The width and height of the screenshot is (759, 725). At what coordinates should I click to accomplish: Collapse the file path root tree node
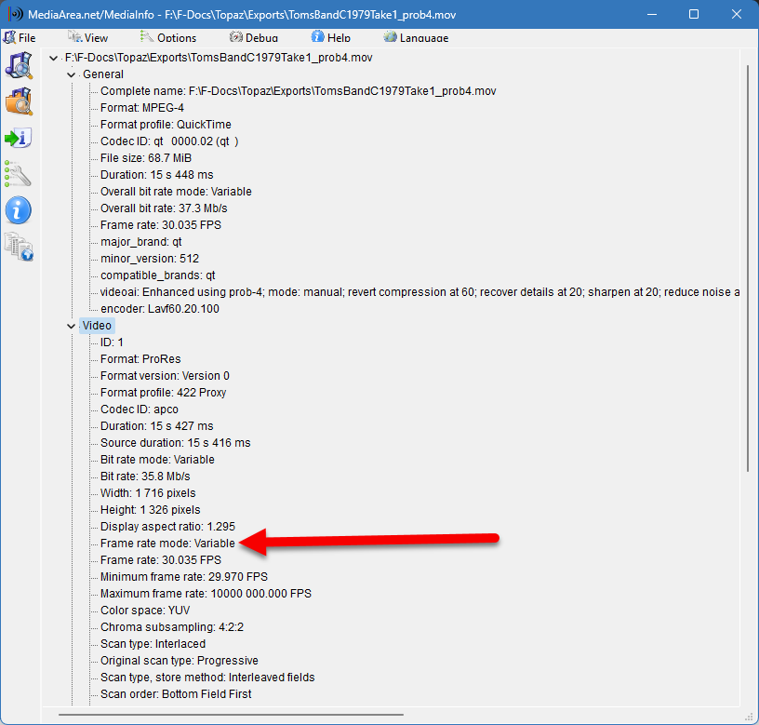54,58
